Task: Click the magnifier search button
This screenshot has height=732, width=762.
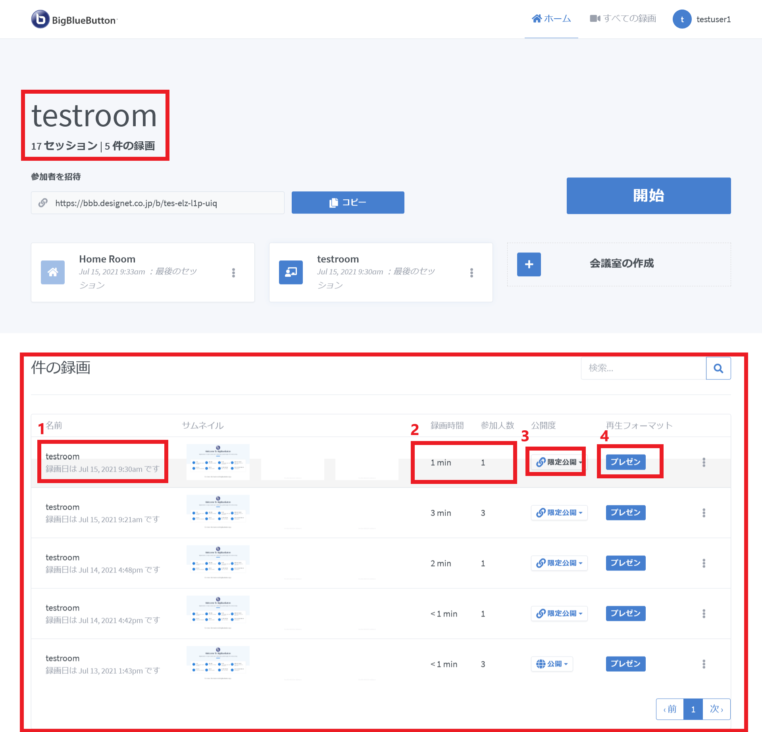Action: click(718, 368)
